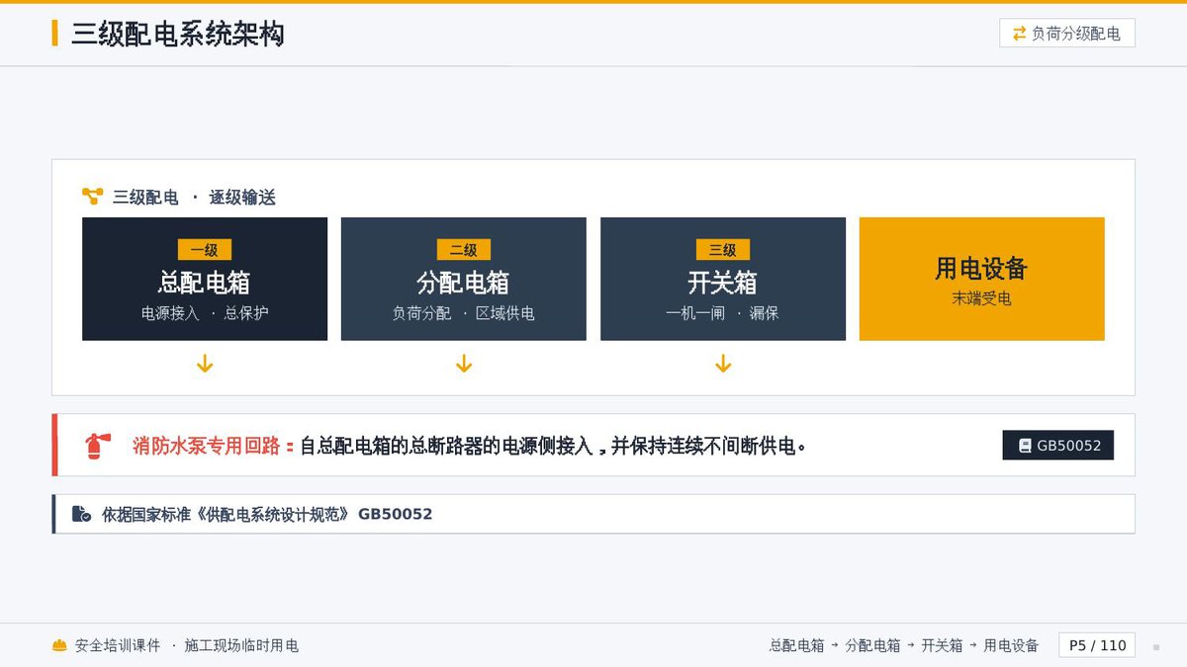Click the down arrow under 分配电箱
The image size is (1187, 667).
coord(464,365)
